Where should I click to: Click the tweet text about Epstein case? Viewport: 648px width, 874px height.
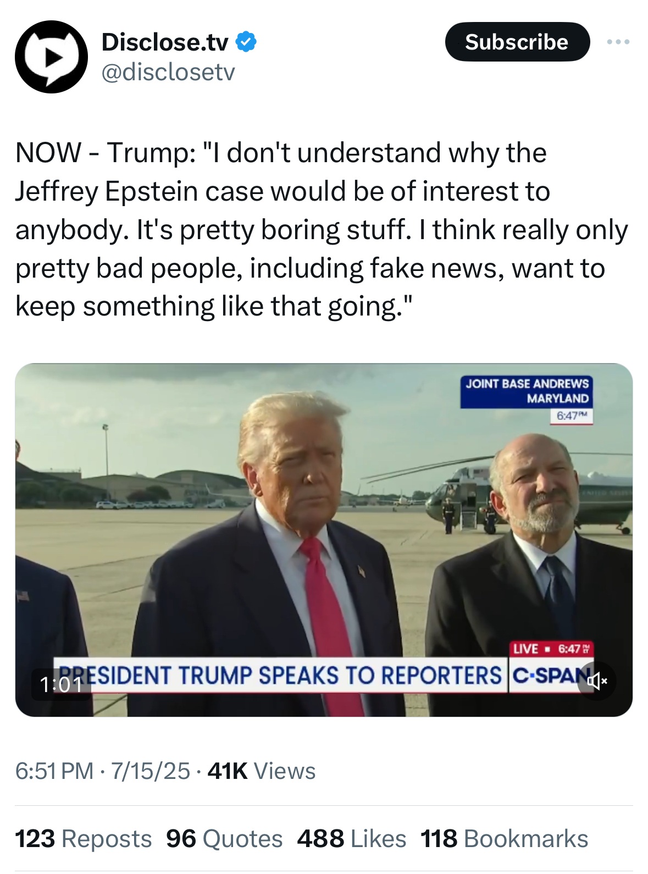click(x=322, y=229)
